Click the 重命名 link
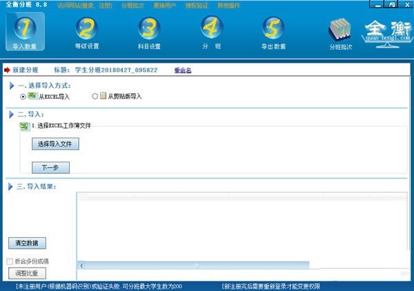414x291 pixels. [183, 70]
